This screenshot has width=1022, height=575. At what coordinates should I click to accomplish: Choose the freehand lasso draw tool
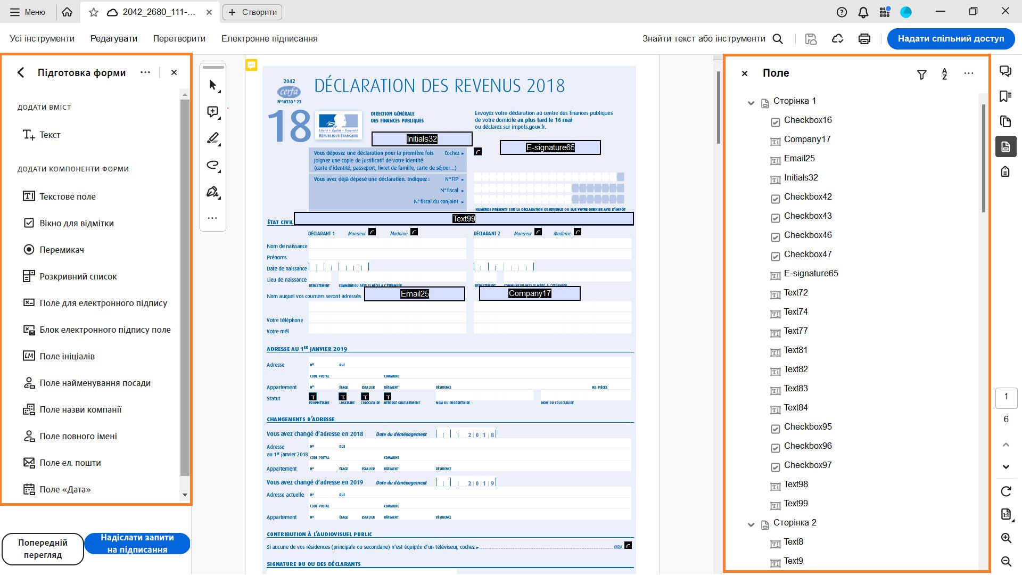(x=213, y=165)
